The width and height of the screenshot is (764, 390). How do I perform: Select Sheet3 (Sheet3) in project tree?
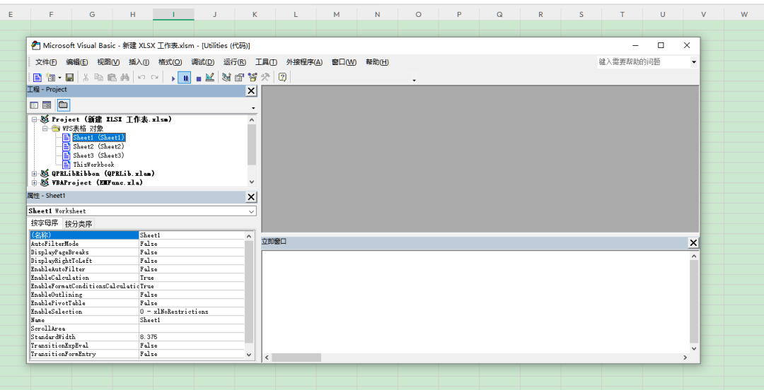point(98,155)
